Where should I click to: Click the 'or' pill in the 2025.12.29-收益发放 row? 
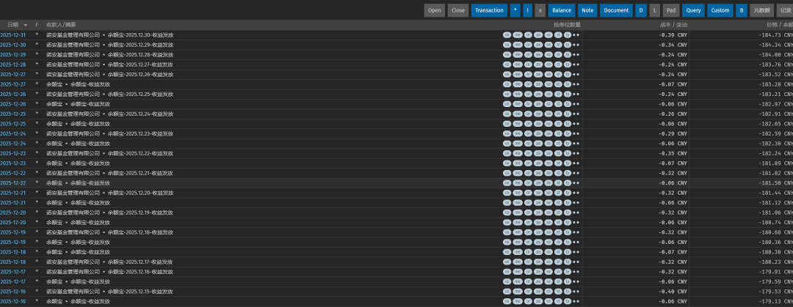(x=528, y=45)
